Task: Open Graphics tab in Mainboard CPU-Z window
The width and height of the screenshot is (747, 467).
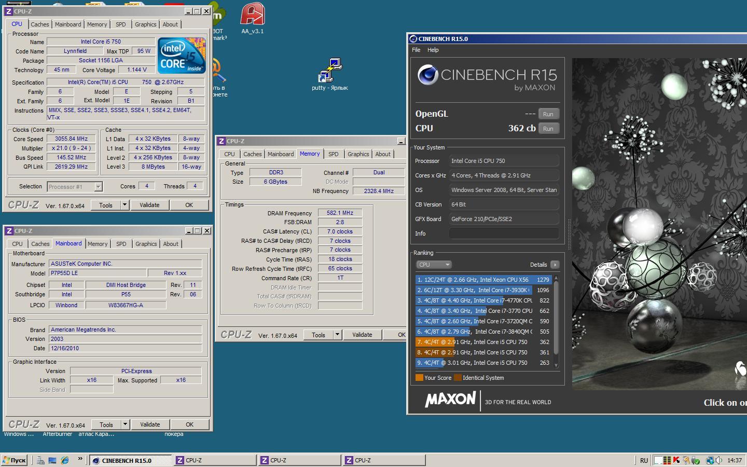Action: pyautogui.click(x=146, y=244)
